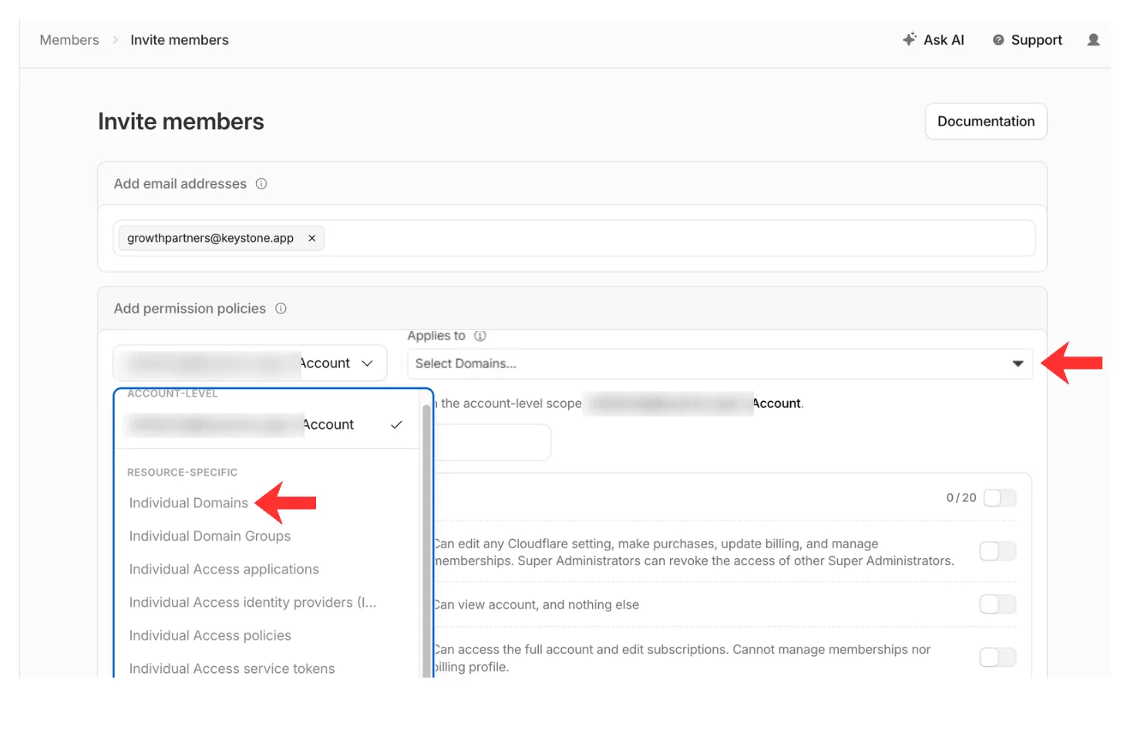
Task: Enable the role that can edit any Cloudflare setting
Action: click(998, 551)
